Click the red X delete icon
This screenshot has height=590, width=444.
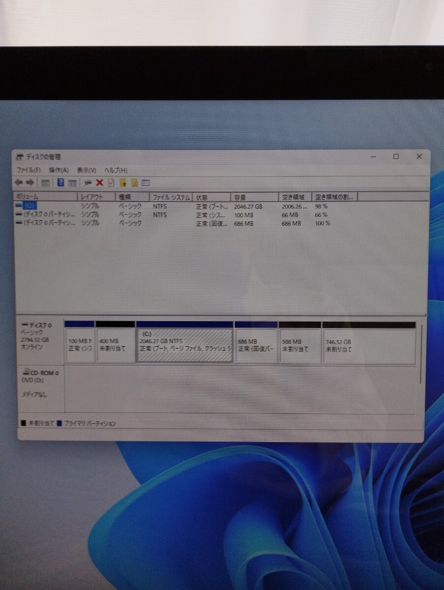click(99, 182)
